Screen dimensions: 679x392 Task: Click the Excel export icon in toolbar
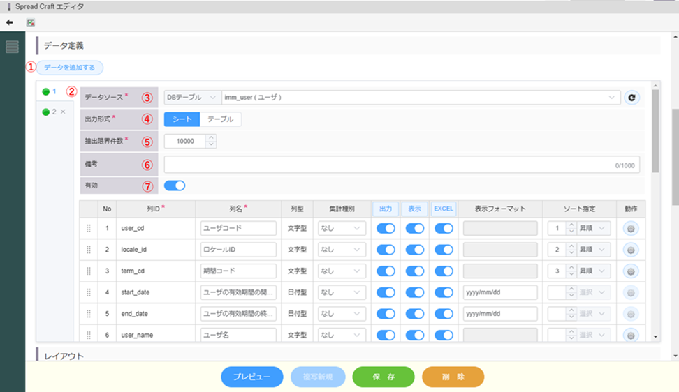pyautogui.click(x=30, y=22)
